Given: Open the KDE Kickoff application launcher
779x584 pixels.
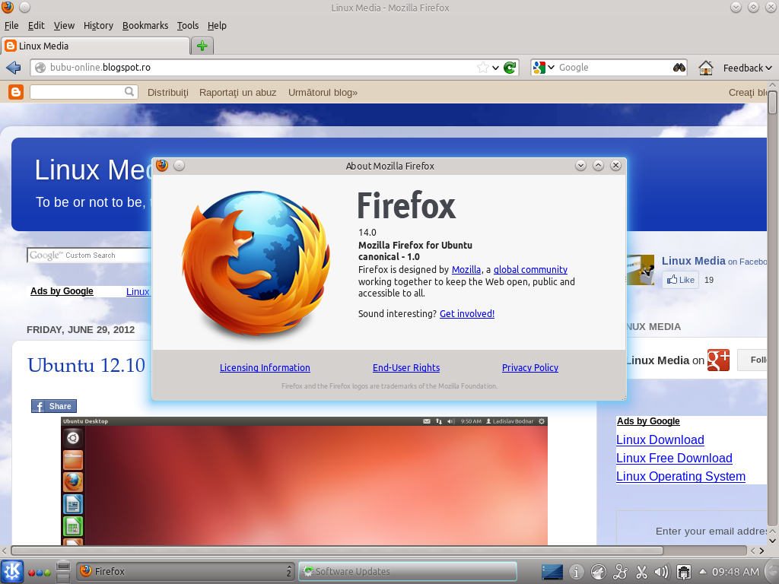Looking at the screenshot, I should (12, 571).
